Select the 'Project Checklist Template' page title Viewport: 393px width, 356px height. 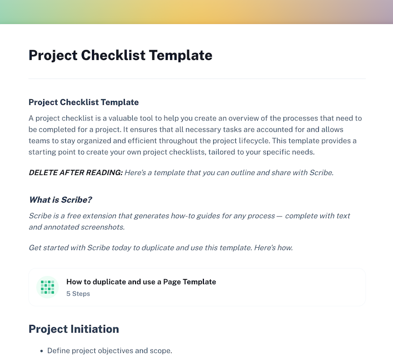pos(120,55)
